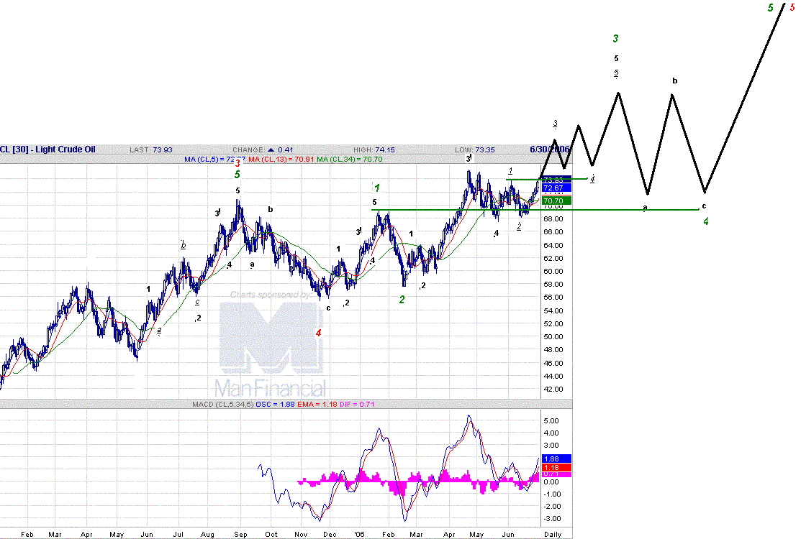Image resolution: width=801 pixels, height=539 pixels.
Task: Click the 60.00 price axis label
Action: pyautogui.click(x=553, y=272)
